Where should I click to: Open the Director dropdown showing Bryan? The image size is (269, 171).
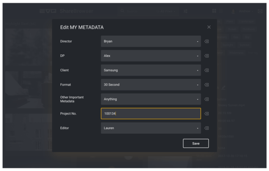pyautogui.click(x=151, y=41)
